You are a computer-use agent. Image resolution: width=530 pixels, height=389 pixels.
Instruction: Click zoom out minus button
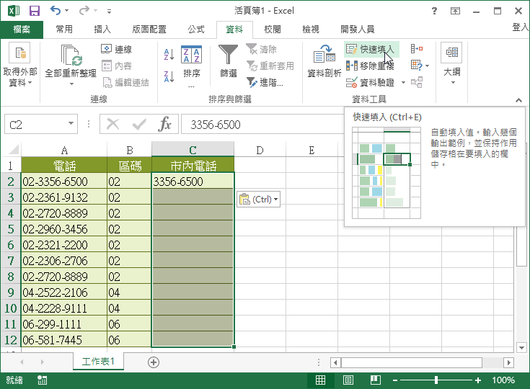[395, 380]
